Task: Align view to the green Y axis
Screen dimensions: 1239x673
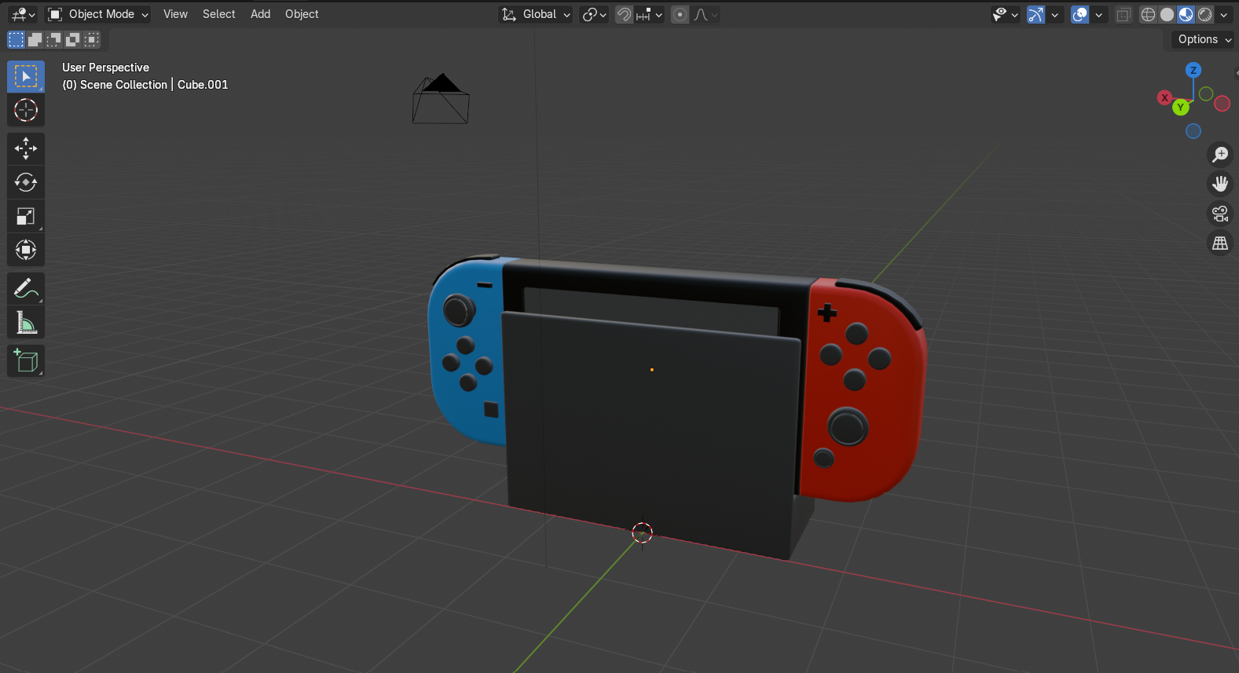Action: coord(1180,108)
